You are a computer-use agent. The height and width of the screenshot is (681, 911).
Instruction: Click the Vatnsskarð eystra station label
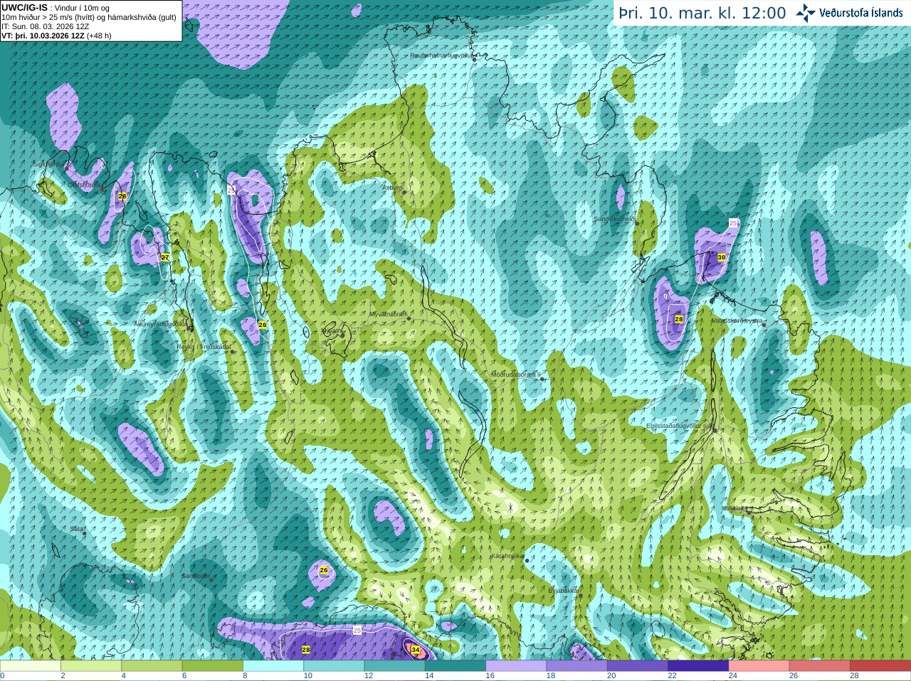click(737, 321)
